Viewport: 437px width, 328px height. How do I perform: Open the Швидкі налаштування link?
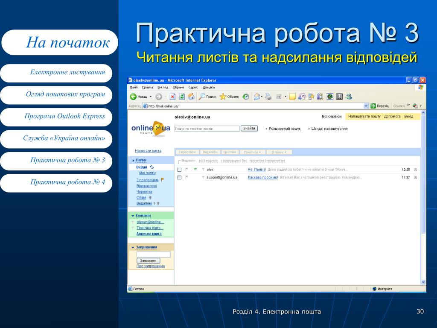(x=329, y=129)
